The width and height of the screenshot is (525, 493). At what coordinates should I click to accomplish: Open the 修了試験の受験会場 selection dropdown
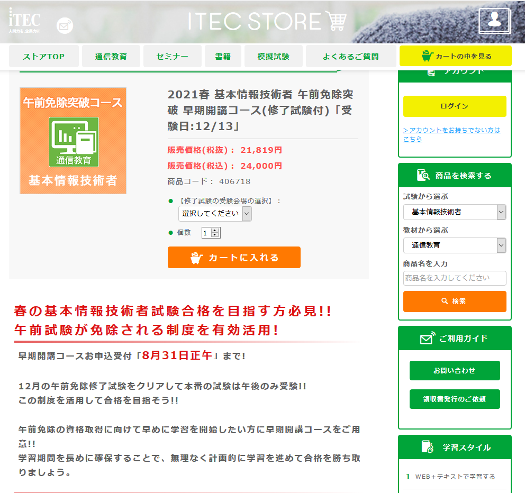[215, 214]
